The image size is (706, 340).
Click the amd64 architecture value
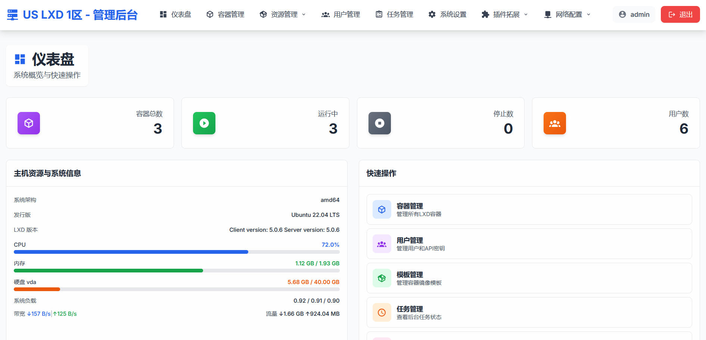coord(330,200)
